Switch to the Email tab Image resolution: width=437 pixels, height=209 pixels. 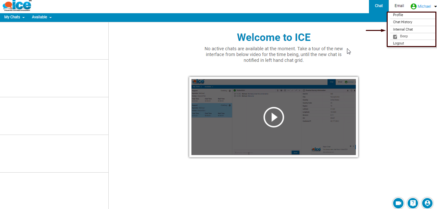[399, 6]
